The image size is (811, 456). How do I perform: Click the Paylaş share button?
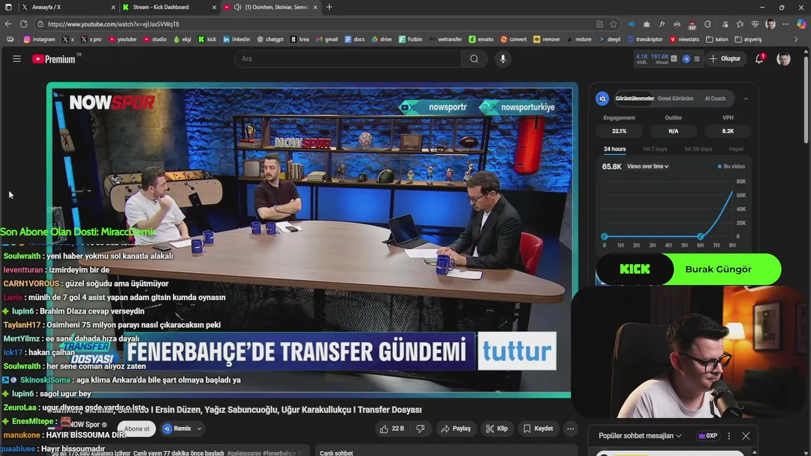[x=456, y=429]
